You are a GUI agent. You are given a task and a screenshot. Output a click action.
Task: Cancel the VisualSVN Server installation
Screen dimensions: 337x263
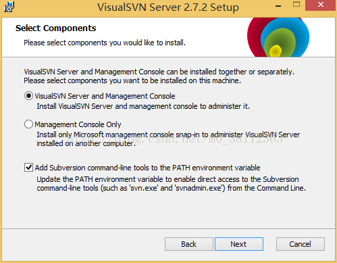pyautogui.click(x=301, y=244)
